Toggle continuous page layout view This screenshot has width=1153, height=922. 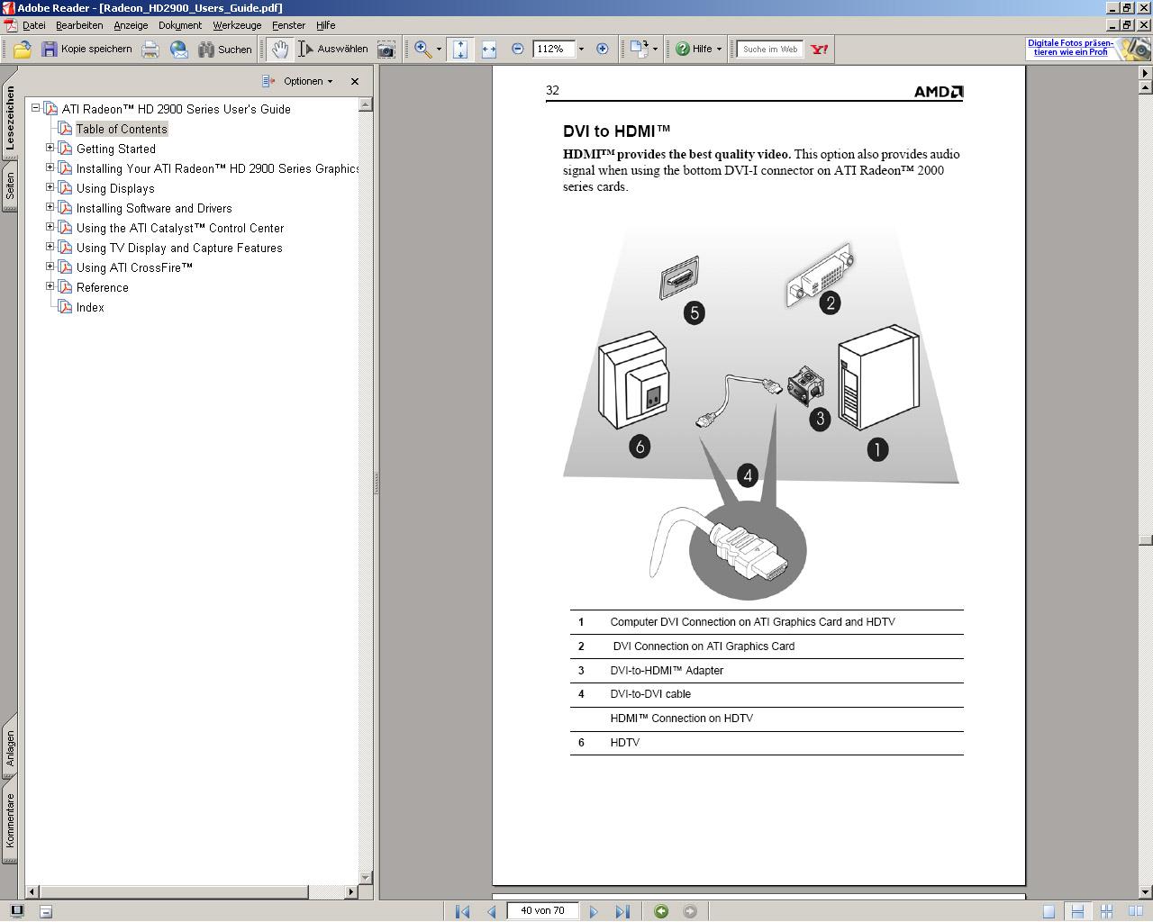[x=1077, y=911]
